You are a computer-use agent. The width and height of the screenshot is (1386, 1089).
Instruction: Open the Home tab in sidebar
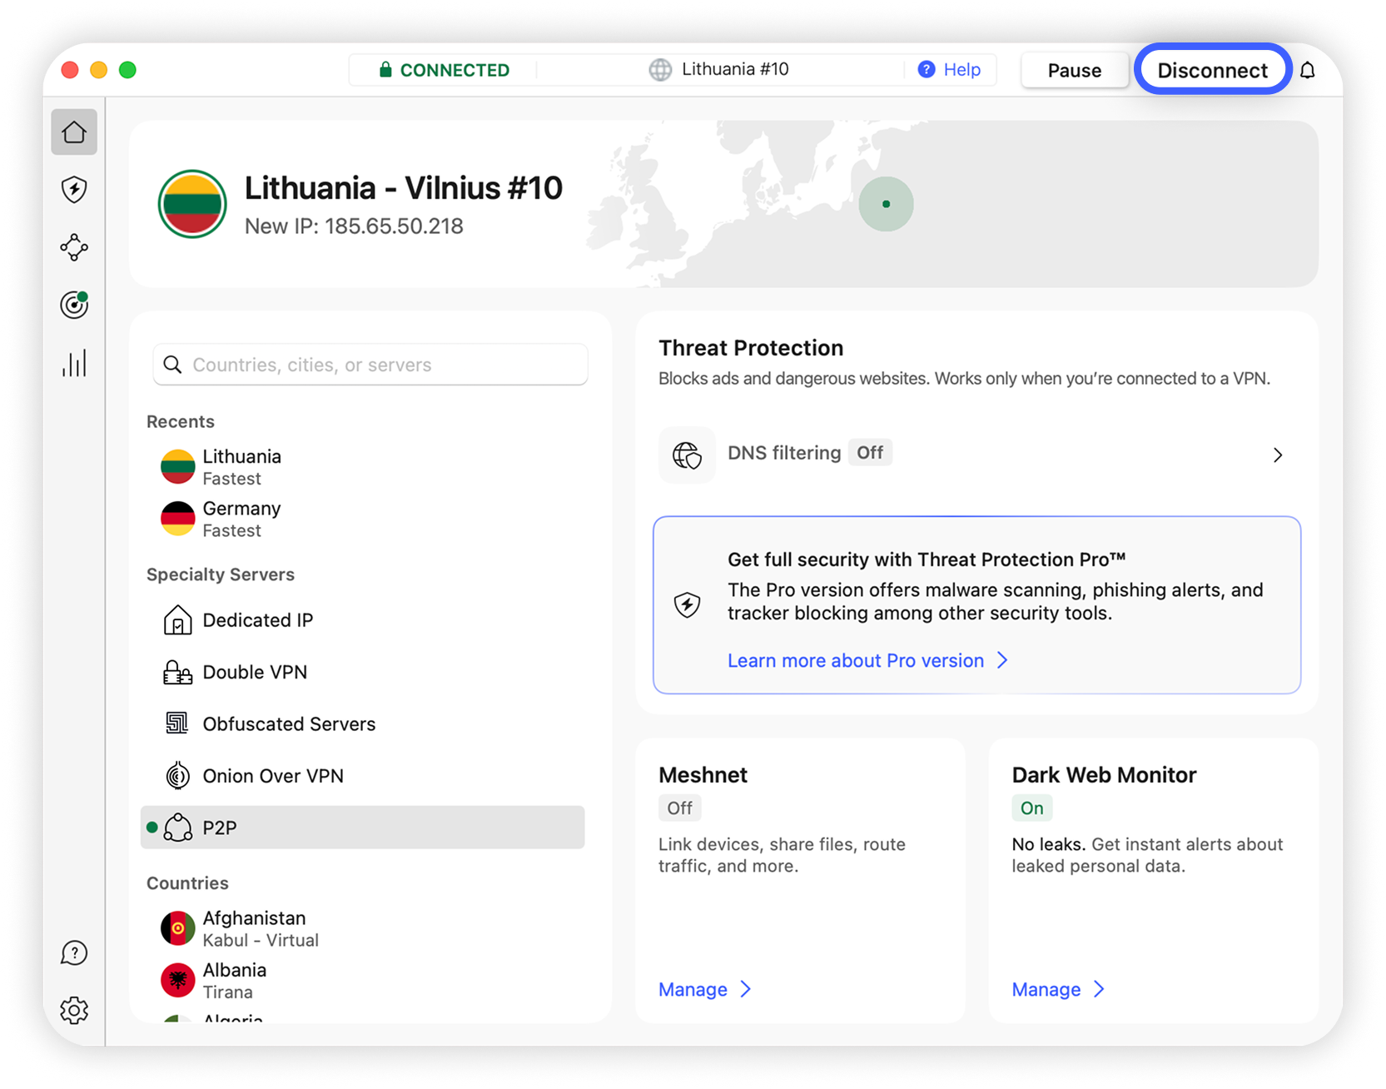(74, 132)
